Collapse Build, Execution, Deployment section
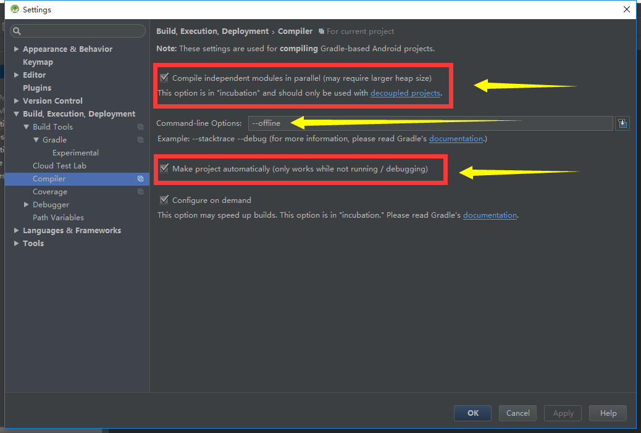 point(16,114)
